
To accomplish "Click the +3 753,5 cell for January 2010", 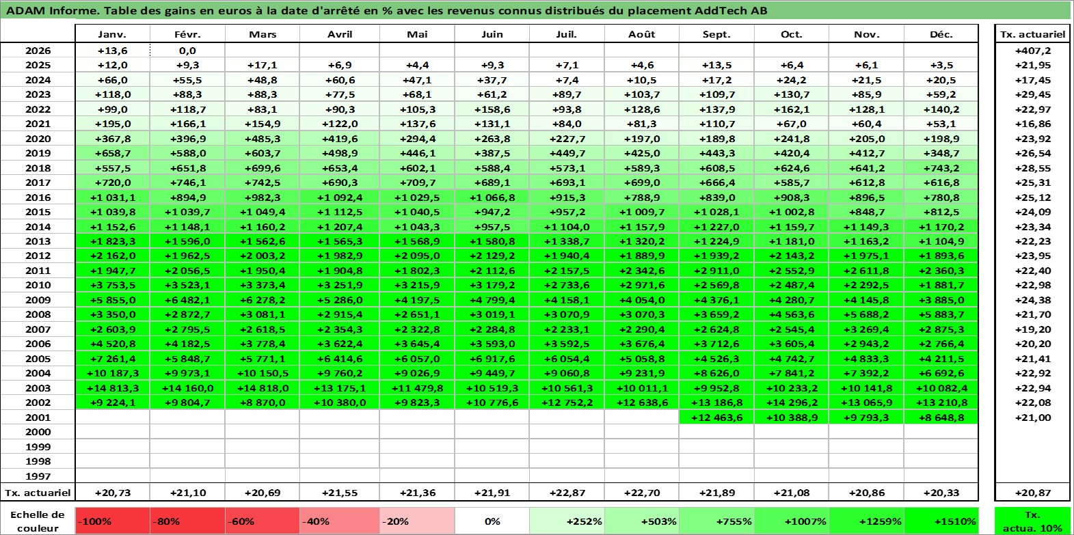I will 112,285.
